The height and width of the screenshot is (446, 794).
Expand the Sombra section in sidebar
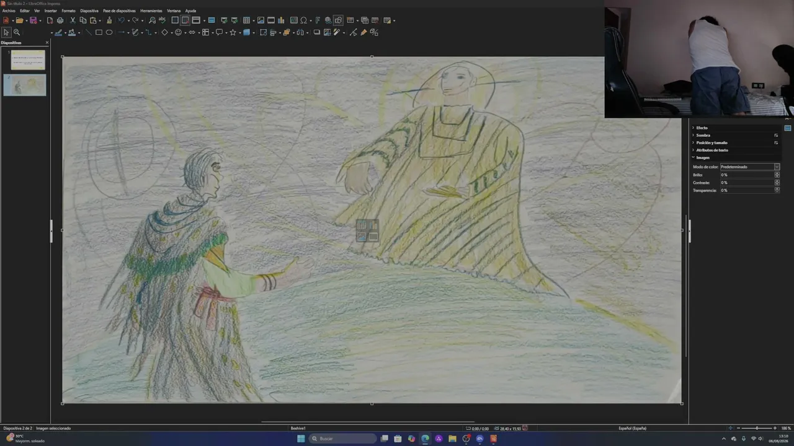(x=703, y=135)
